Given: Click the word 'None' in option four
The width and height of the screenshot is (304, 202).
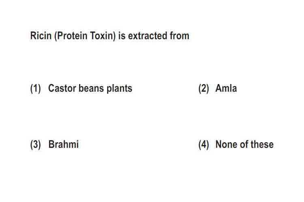Looking at the screenshot, I should pyautogui.click(x=227, y=144).
